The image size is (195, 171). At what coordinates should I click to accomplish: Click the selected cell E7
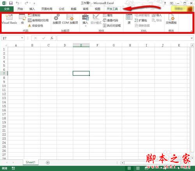click(81, 73)
